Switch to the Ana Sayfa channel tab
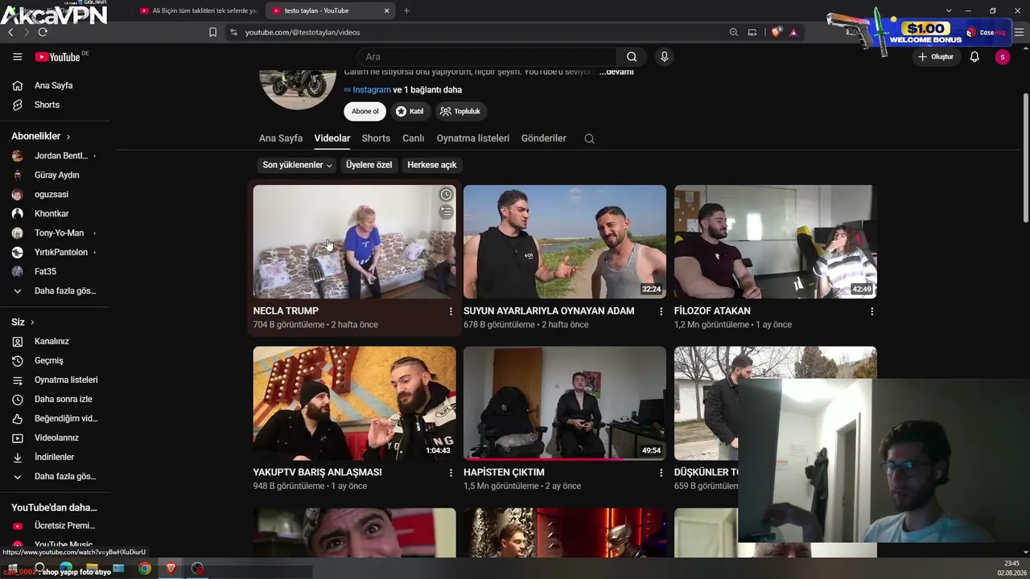The image size is (1030, 579). click(281, 138)
